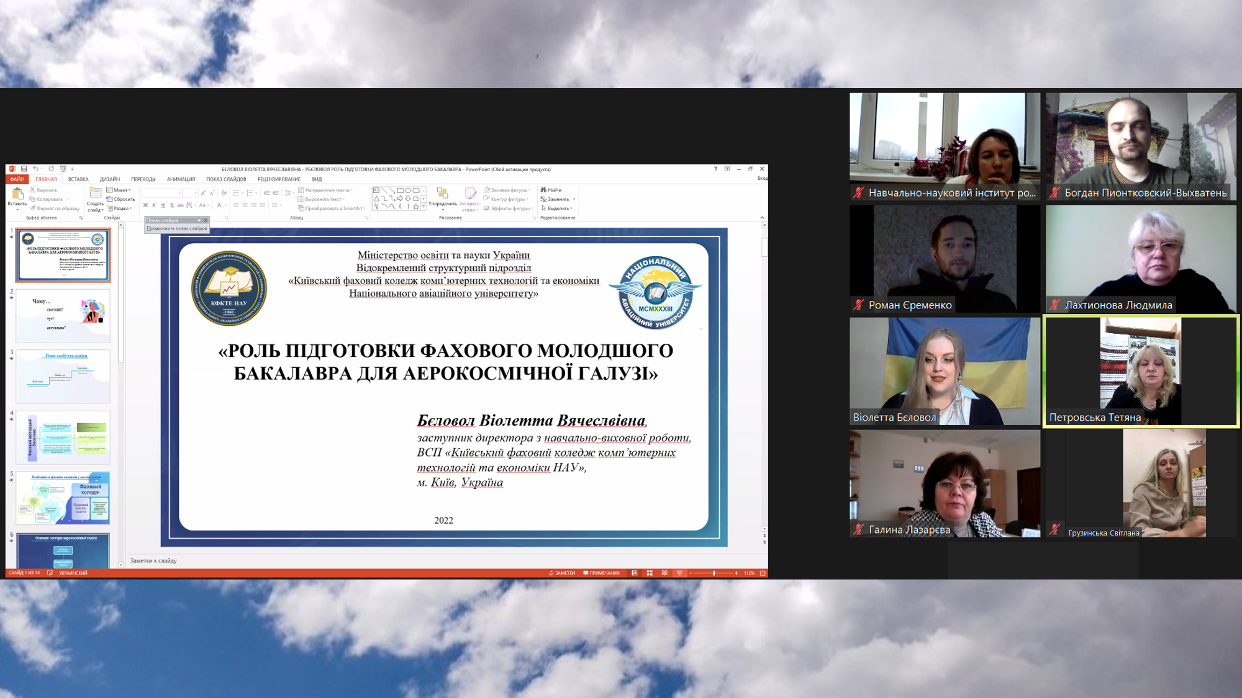Open the Выделить select dropdown
The image size is (1242, 698).
point(558,208)
